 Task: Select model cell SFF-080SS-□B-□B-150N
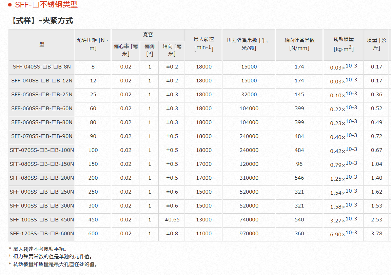point(42,164)
